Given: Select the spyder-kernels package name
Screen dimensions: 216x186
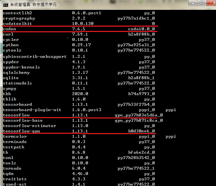Looking at the screenshot, I should [21, 67].
